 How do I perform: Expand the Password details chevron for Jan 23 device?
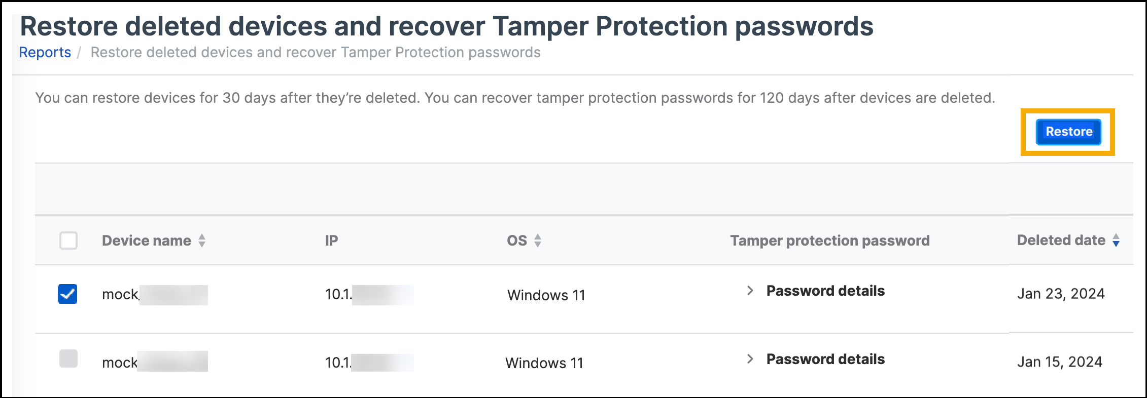tap(750, 291)
